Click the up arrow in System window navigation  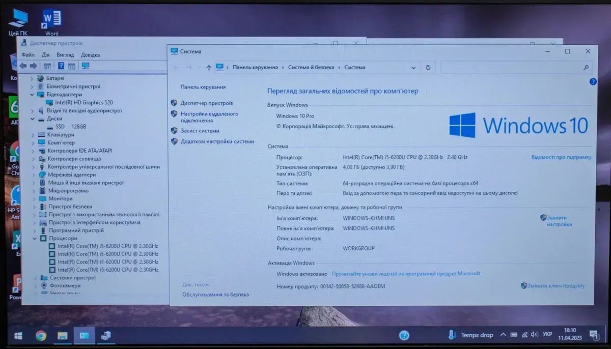point(209,67)
